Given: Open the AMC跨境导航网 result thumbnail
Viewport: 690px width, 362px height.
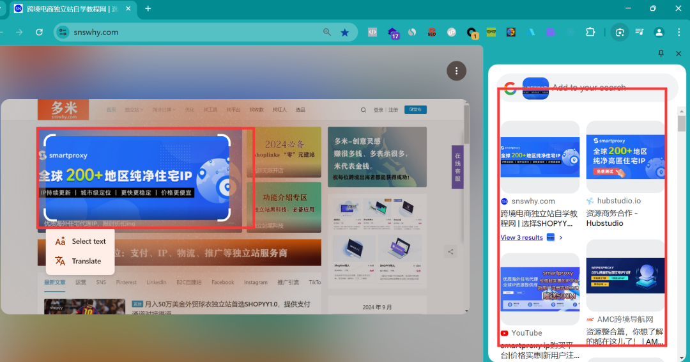Looking at the screenshot, I should point(625,276).
